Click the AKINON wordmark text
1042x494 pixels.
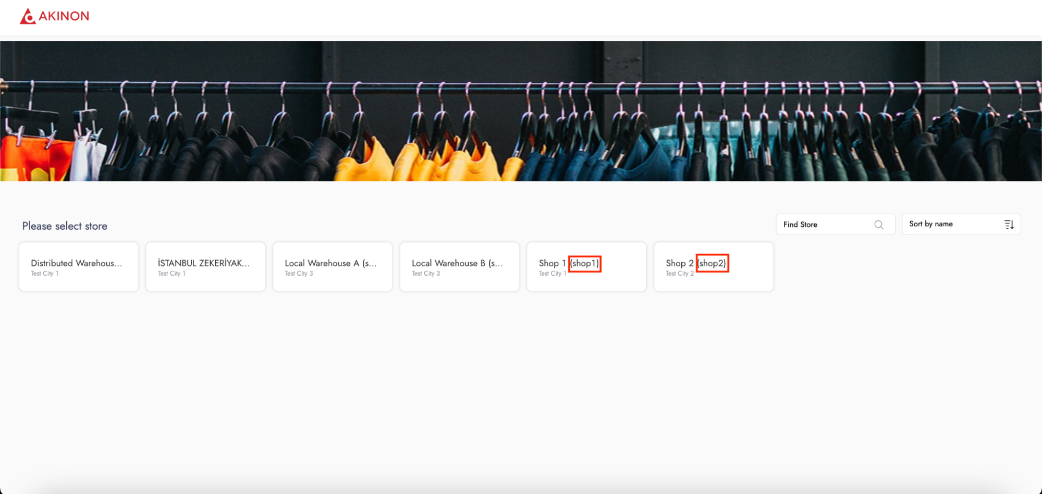pos(64,16)
